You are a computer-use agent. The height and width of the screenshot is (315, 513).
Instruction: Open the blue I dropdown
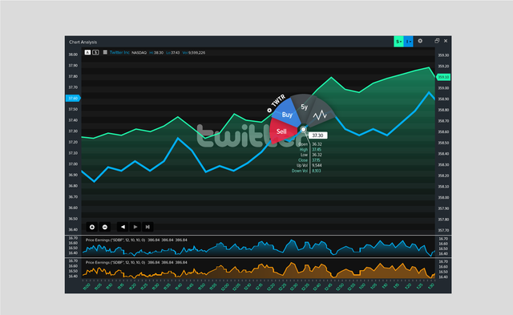tap(408, 42)
